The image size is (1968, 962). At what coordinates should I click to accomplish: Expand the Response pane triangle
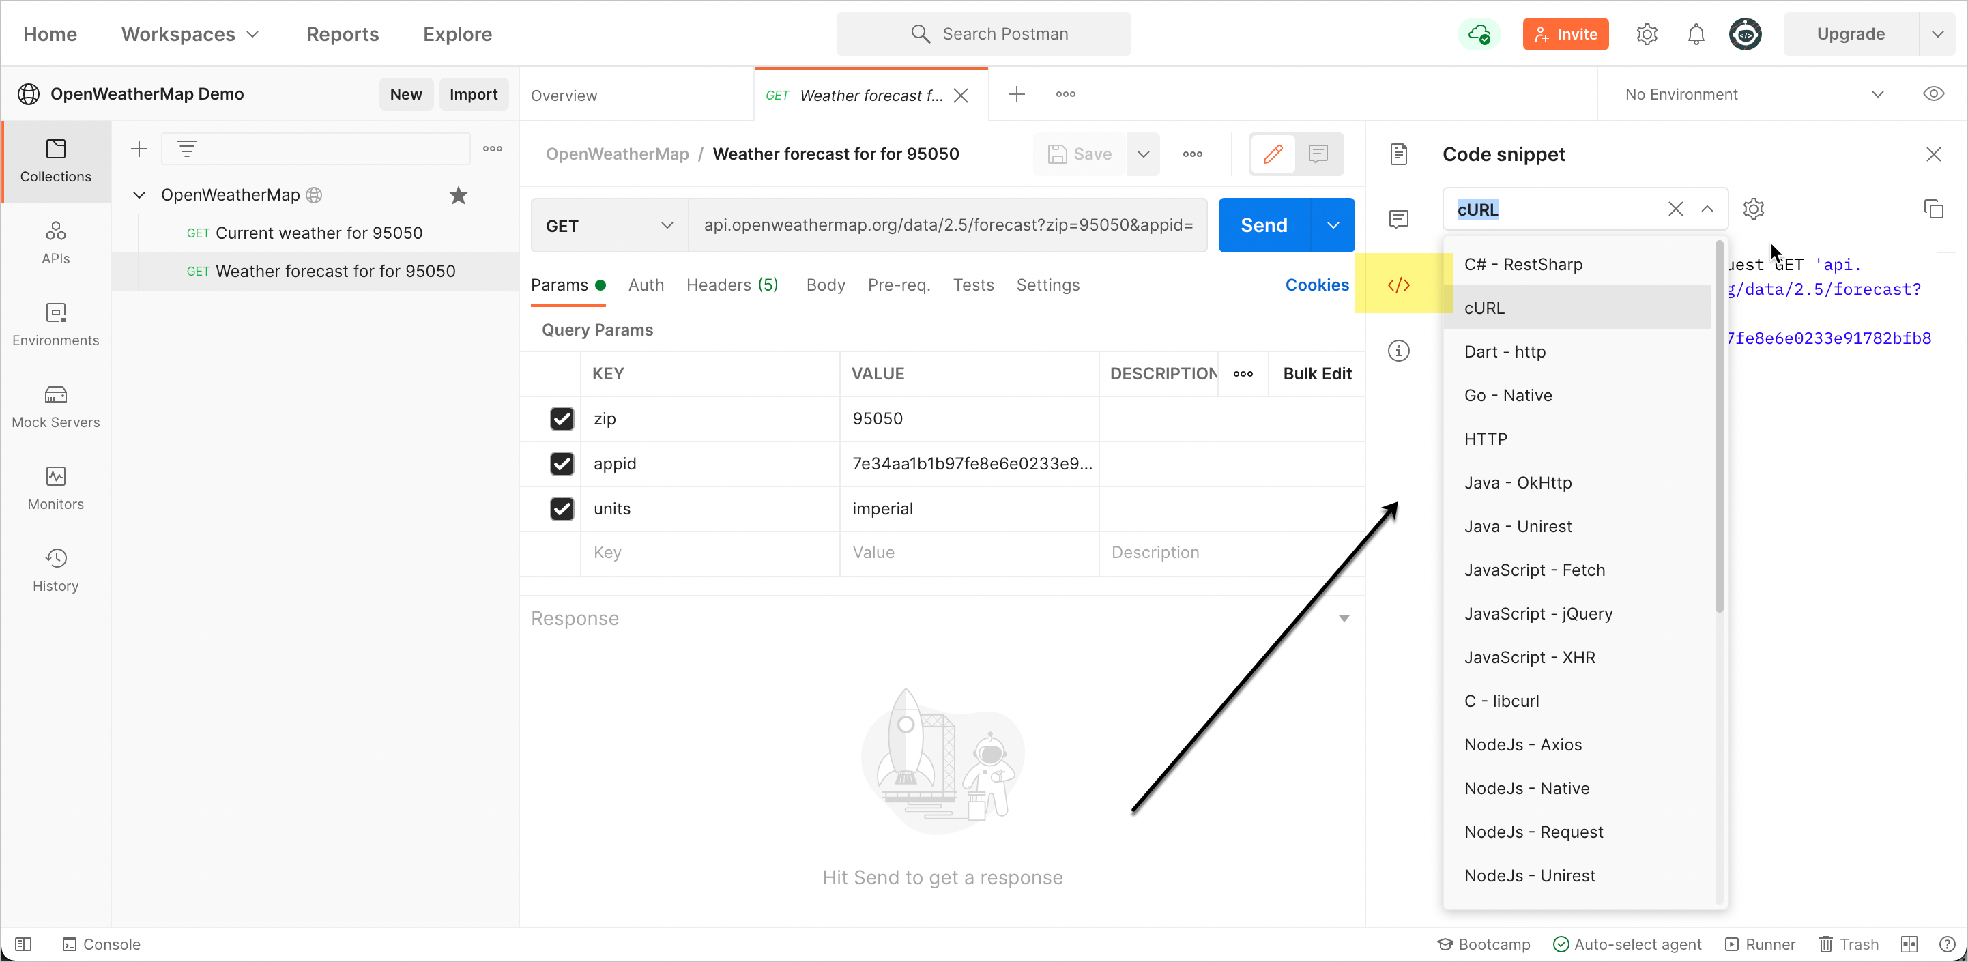pos(1344,618)
